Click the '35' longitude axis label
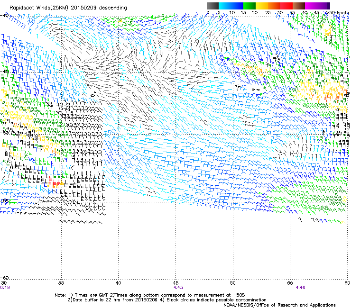 (x=61, y=283)
